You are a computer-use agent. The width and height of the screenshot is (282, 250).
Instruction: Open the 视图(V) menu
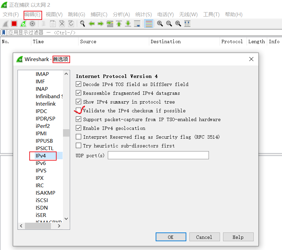pos(54,15)
